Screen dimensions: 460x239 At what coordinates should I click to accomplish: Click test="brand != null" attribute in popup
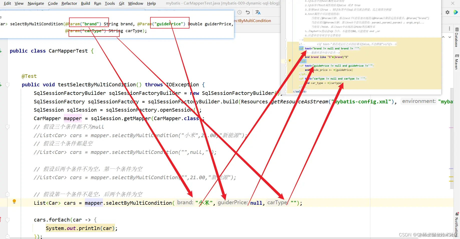(332, 49)
